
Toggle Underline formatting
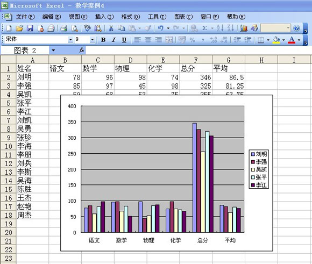click(x=124, y=40)
